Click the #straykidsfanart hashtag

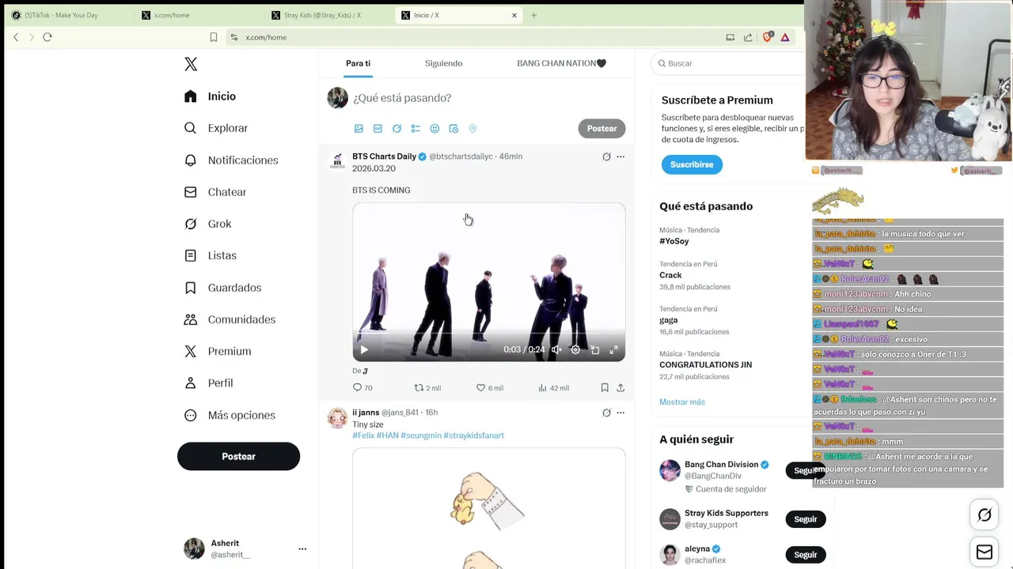[x=473, y=435]
